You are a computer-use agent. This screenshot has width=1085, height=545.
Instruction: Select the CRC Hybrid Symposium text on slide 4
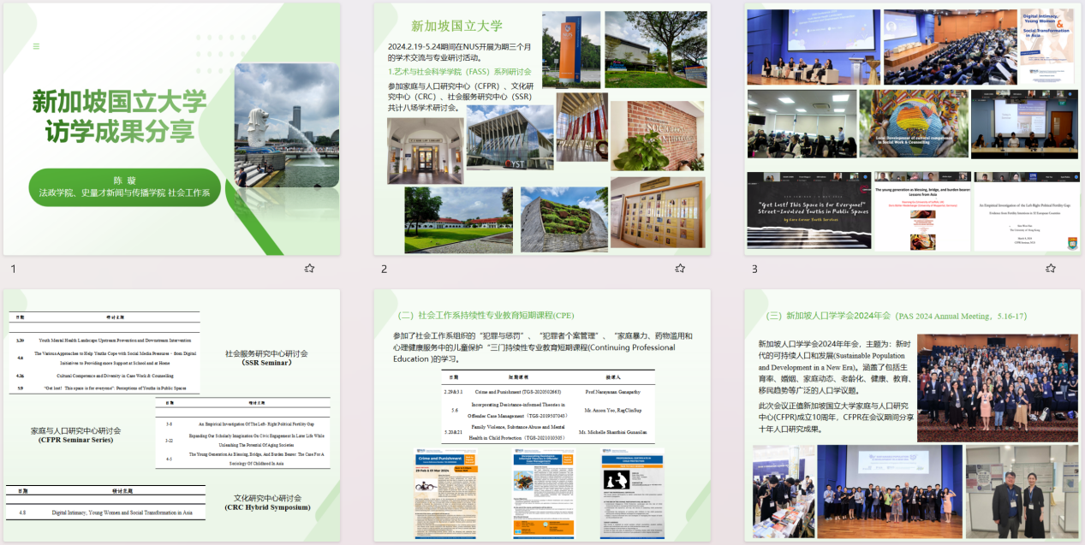coord(268,503)
